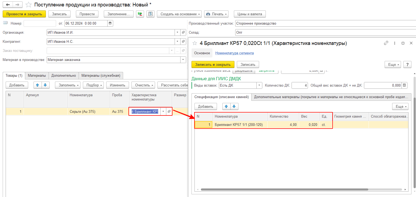Move specification row up in the dialog

point(226,106)
